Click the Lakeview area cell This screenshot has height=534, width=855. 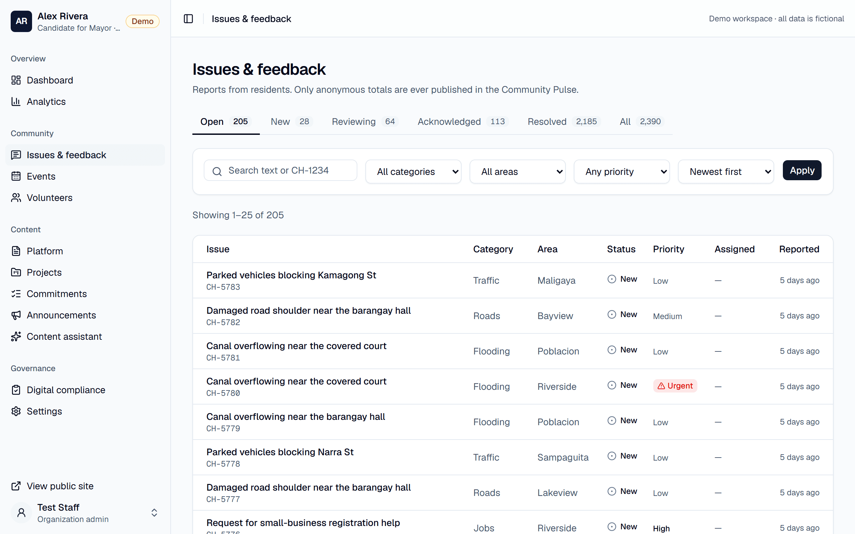click(557, 493)
